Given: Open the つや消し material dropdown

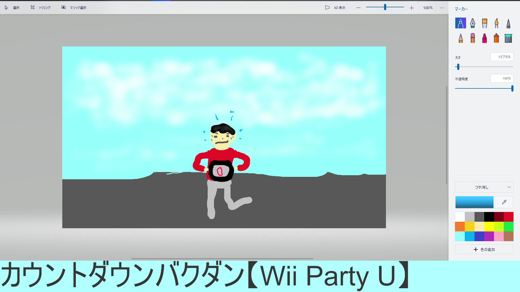Looking at the screenshot, I should tap(484, 187).
